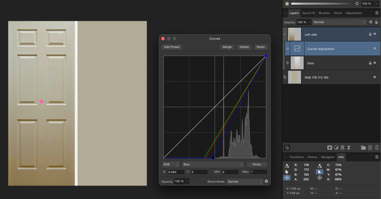The height and width of the screenshot is (199, 381).
Task: Click the mask crop hourglass icon
Action: point(348,148)
